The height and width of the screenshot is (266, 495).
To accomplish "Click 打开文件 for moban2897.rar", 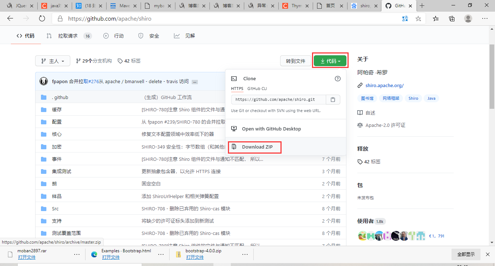I will 27,257.
